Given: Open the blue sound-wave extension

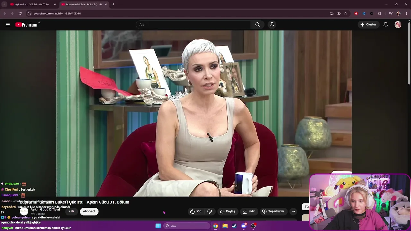Looking at the screenshot, I should click(x=364, y=13).
